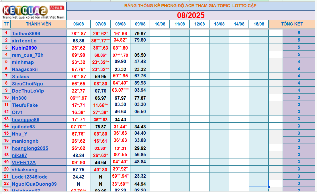Click Nn300's 06/08 value 06***.97
The image size is (317, 194).
tap(79, 98)
